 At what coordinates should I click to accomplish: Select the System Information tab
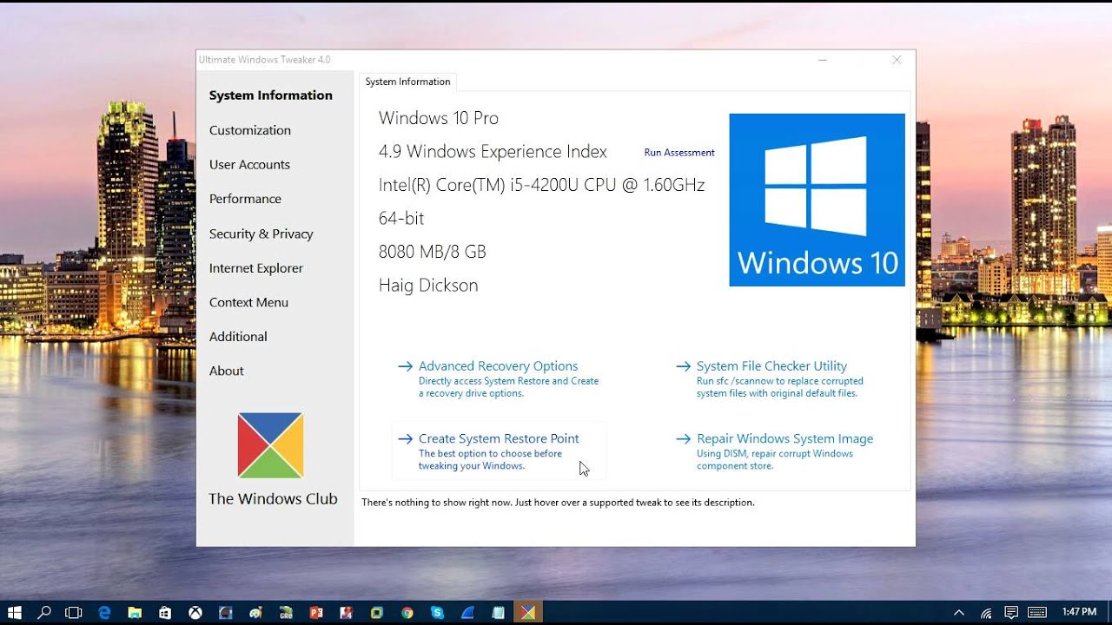[x=407, y=82]
